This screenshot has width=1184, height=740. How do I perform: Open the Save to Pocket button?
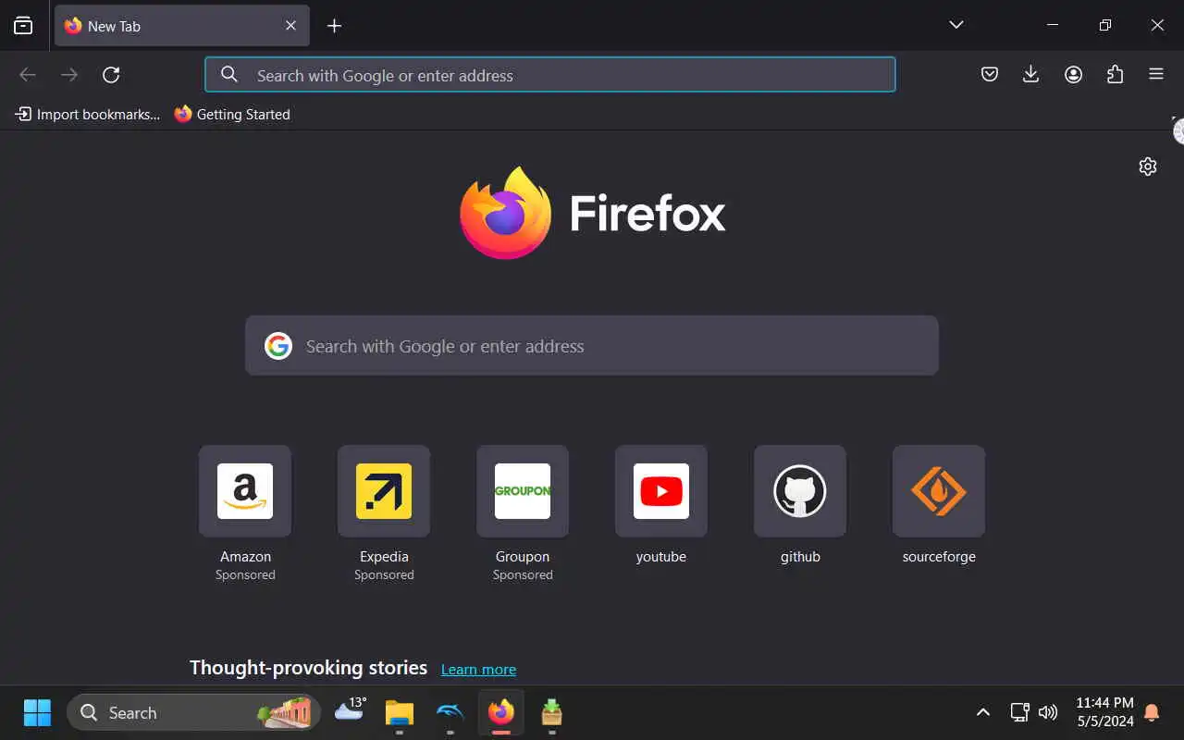[x=990, y=75]
